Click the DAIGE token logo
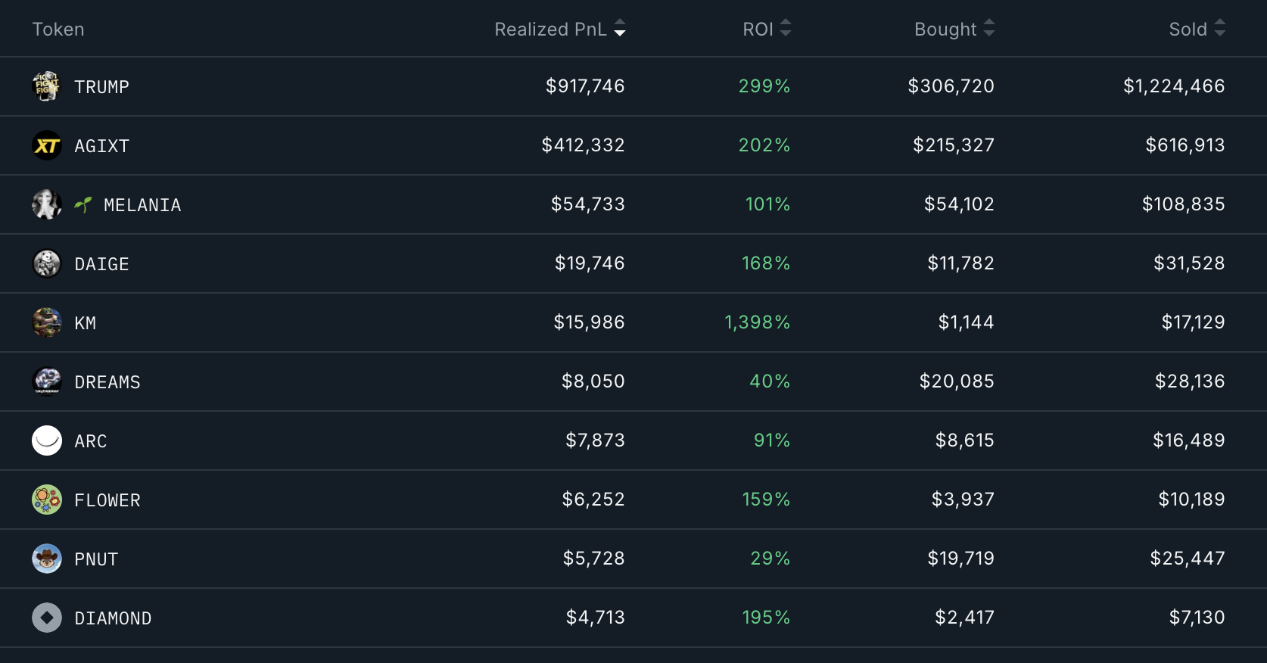 pyautogui.click(x=46, y=263)
